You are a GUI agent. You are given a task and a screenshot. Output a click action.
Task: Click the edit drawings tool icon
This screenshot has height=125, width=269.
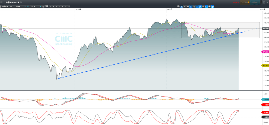tap(213, 7)
